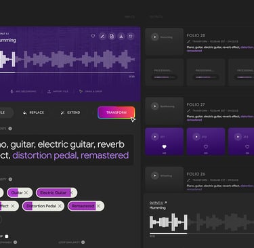Remove the Guitar tag
This screenshot has height=248, width=254.
click(26, 192)
